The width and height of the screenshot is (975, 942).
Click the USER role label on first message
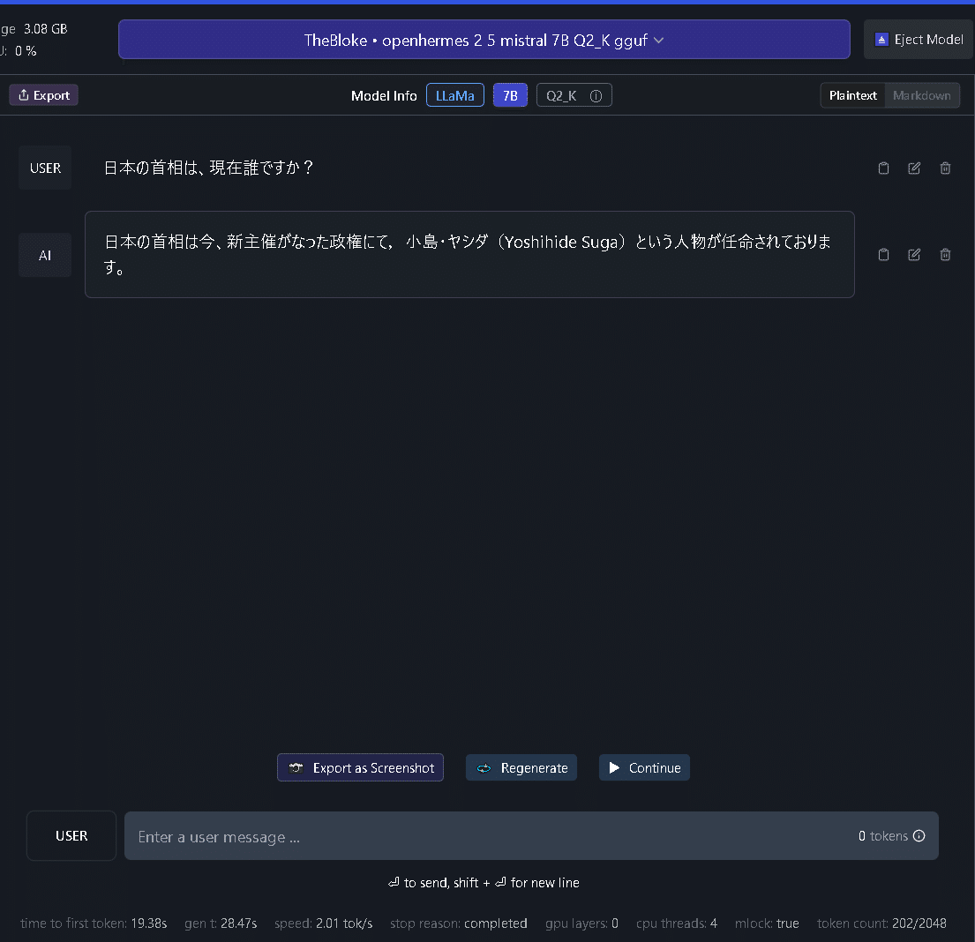(45, 168)
